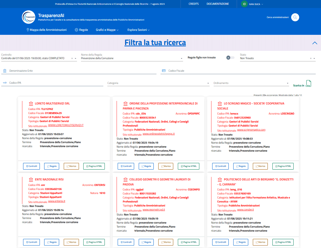Open the DOCUMENTAZIONE page
The image size is (321, 248).
tap(218, 4)
